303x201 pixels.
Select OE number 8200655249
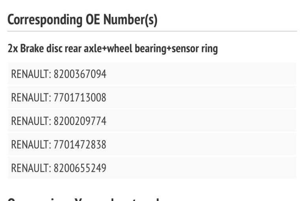pyautogui.click(x=80, y=168)
